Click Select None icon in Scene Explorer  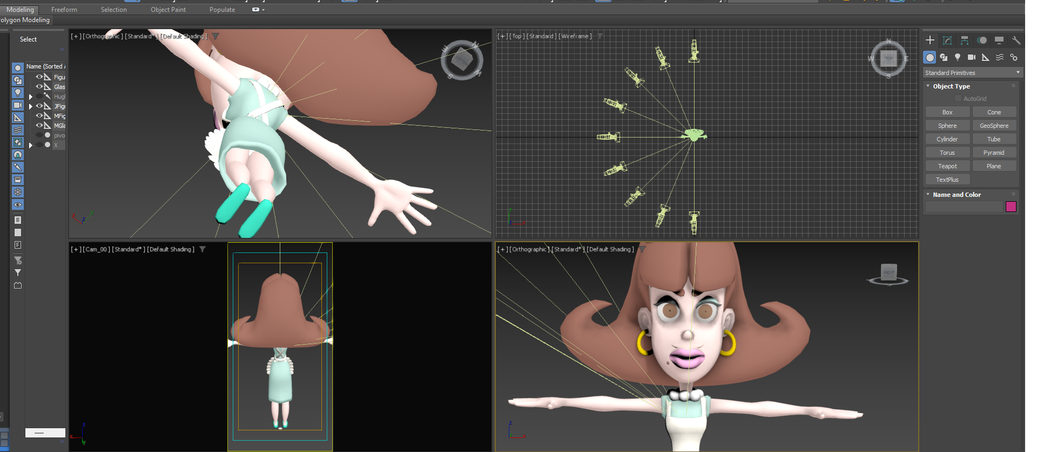point(18,232)
